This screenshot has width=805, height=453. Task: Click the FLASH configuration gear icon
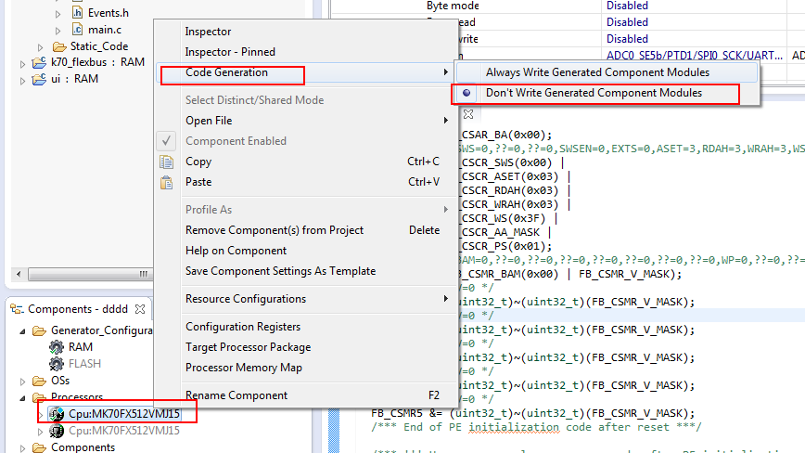tap(57, 364)
